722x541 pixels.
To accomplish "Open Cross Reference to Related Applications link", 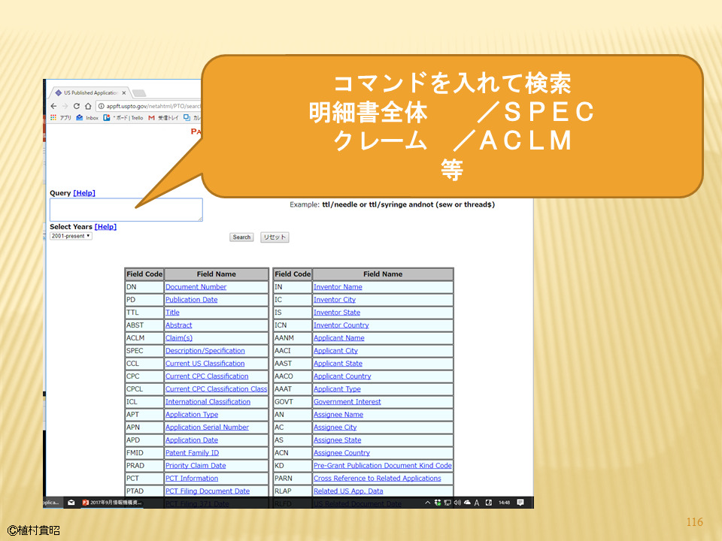I will 377,479.
